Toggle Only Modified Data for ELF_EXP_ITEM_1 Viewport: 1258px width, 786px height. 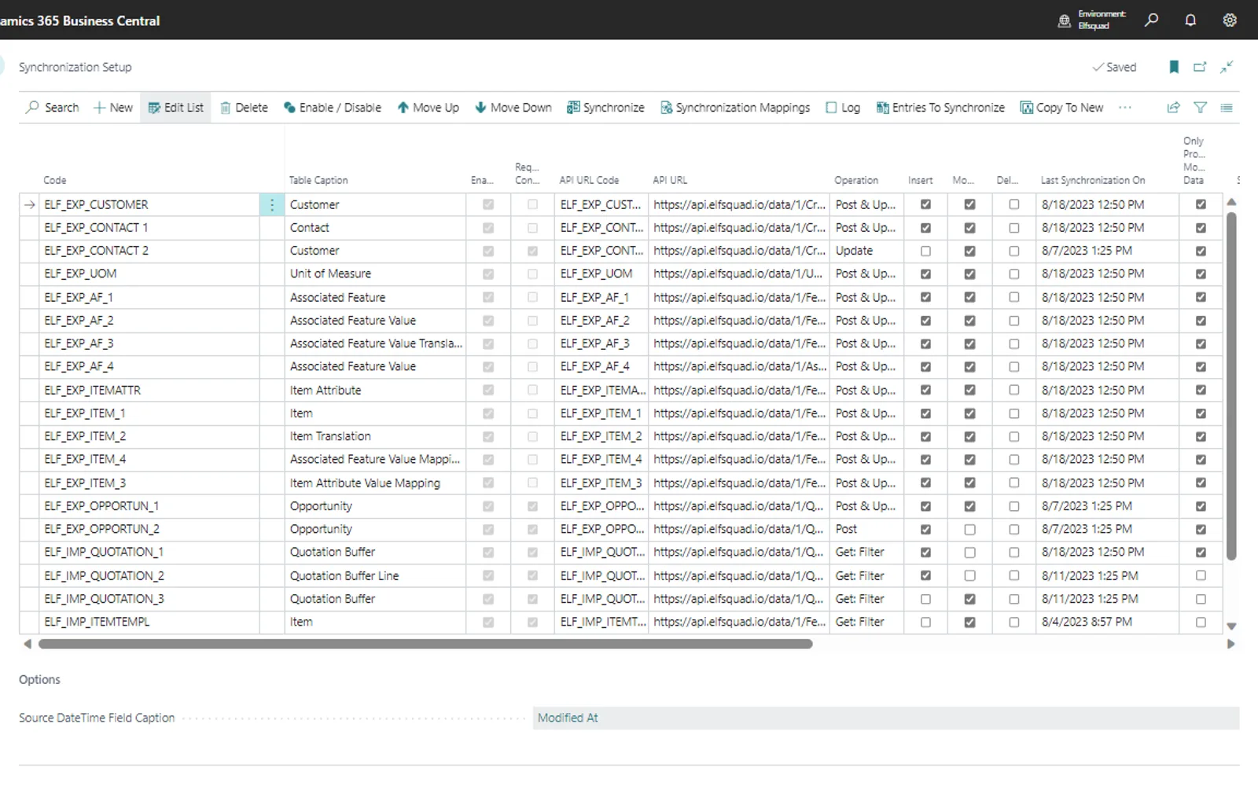[1201, 413]
